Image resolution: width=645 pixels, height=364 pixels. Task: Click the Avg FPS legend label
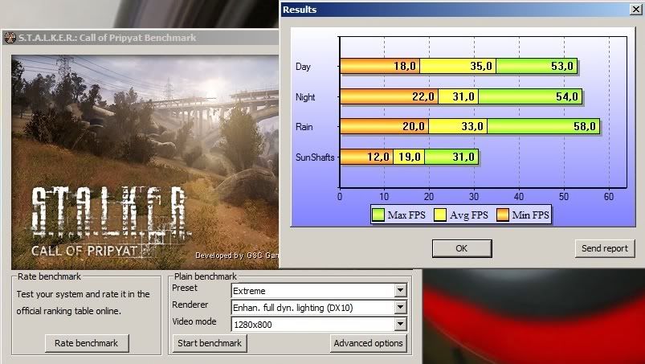(469, 215)
